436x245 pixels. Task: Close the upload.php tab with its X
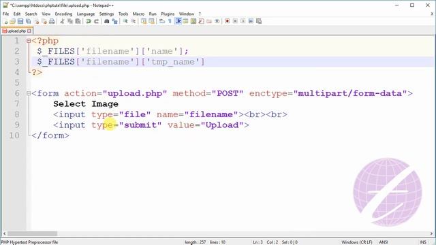pos(29,31)
